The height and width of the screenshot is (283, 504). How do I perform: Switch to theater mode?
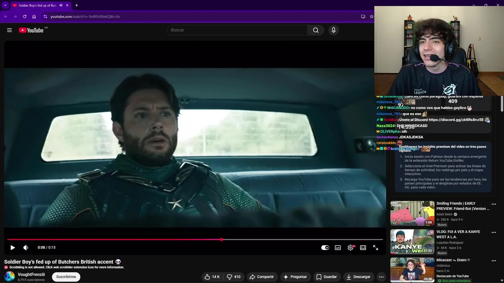click(x=363, y=248)
